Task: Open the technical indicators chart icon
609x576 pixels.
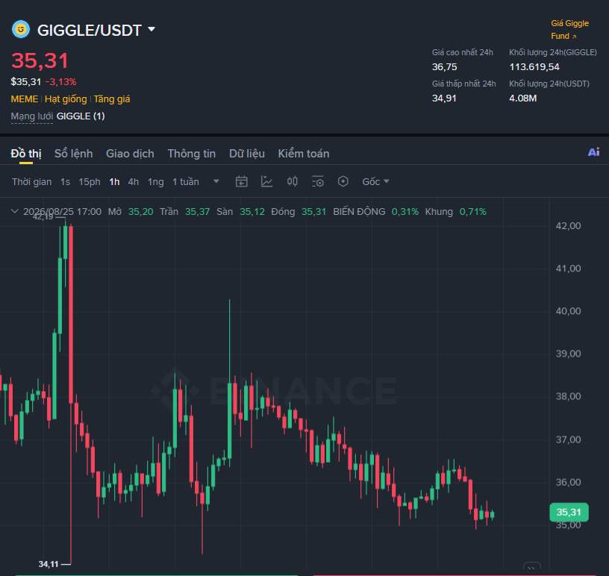Action: 267,181
